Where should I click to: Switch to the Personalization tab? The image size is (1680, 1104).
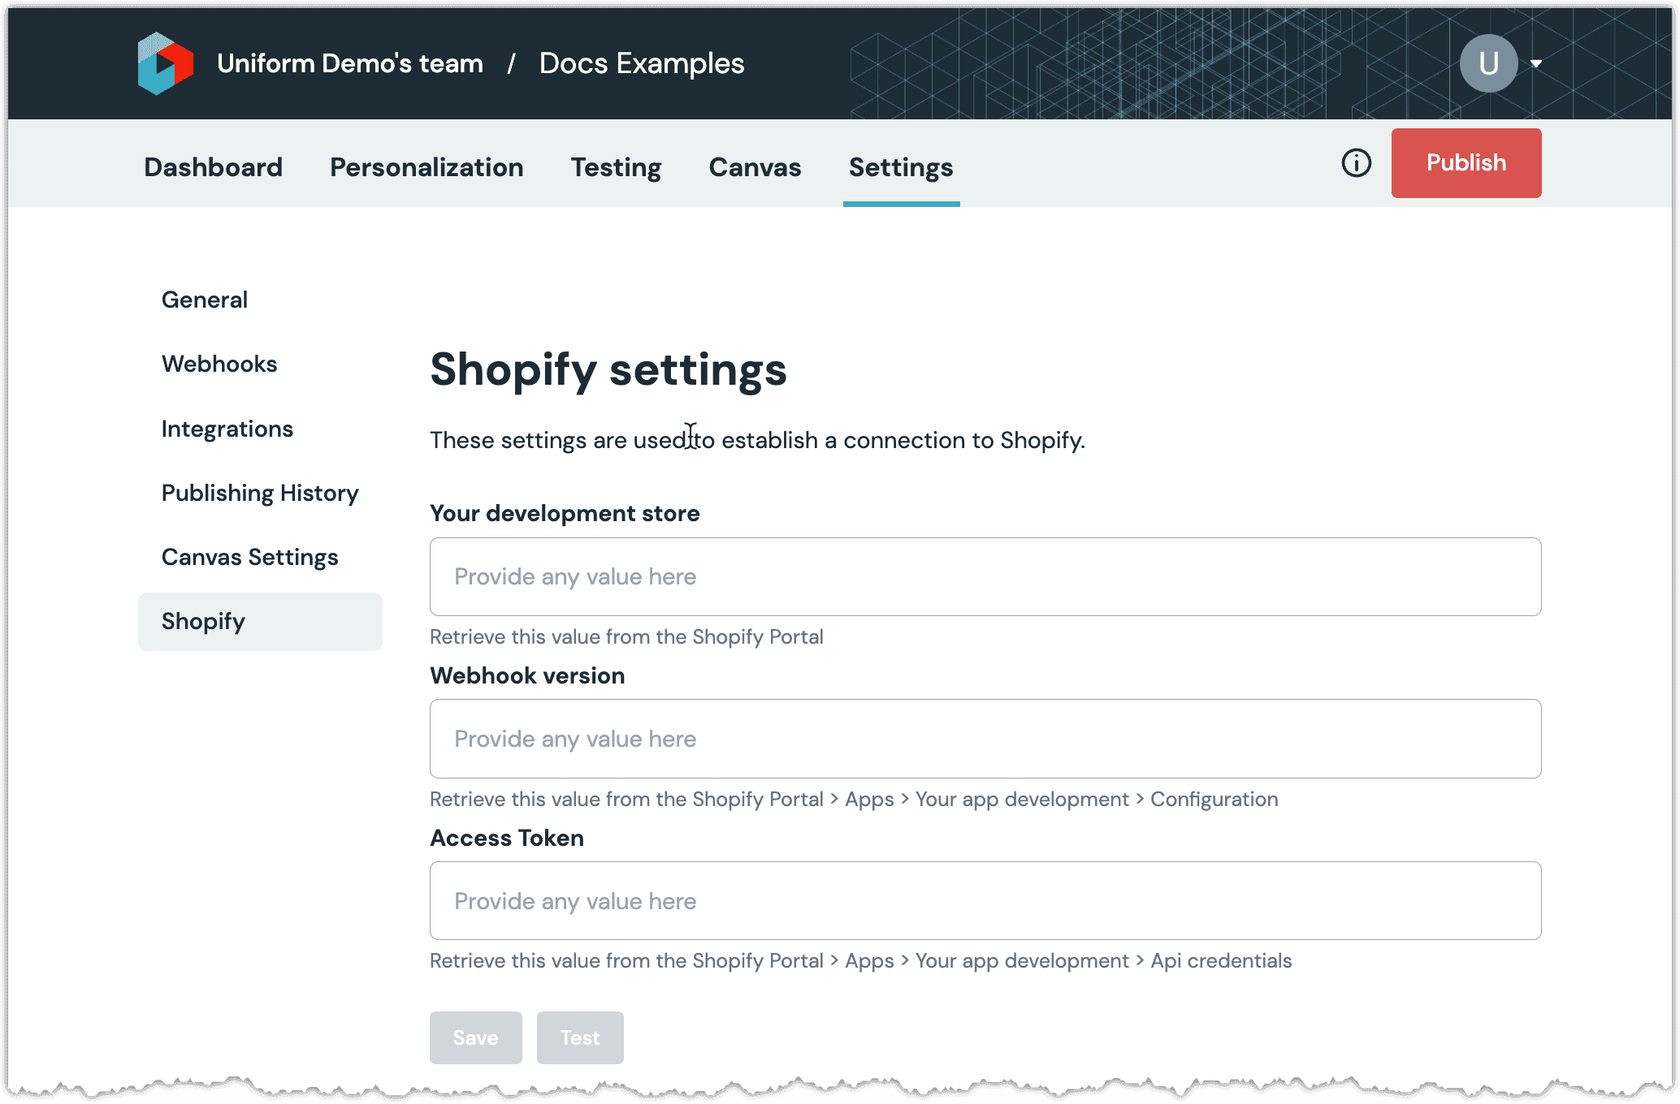pos(426,167)
